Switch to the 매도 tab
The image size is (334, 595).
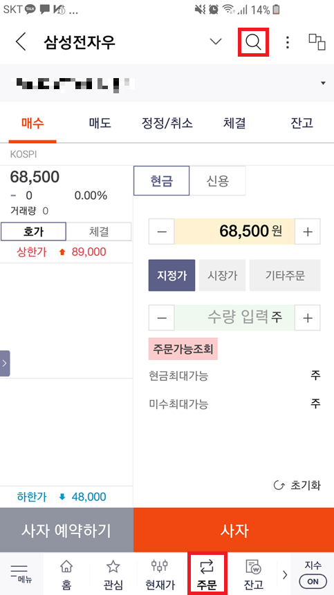100,123
